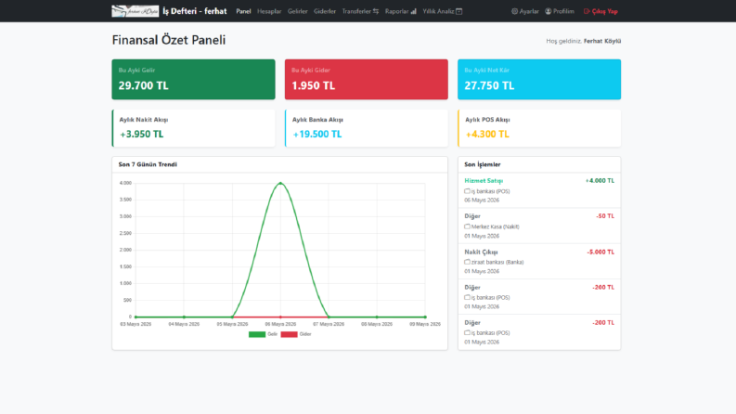
Task: Click the ziraat bankası (Banka) account label
Action: click(497, 262)
